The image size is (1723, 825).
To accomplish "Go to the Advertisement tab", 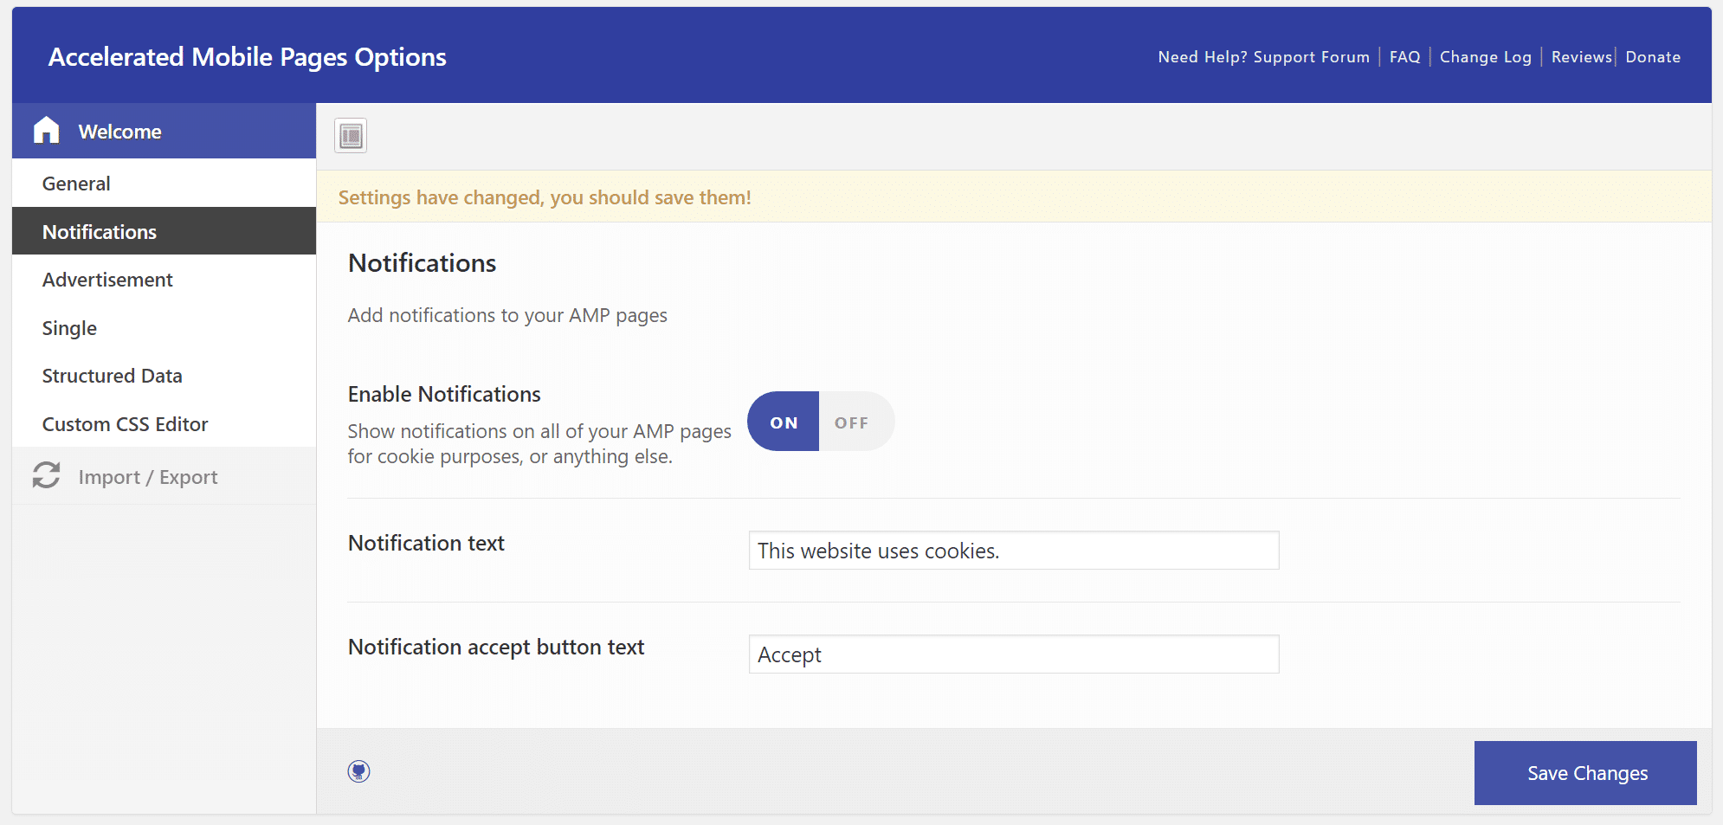I will [x=164, y=280].
